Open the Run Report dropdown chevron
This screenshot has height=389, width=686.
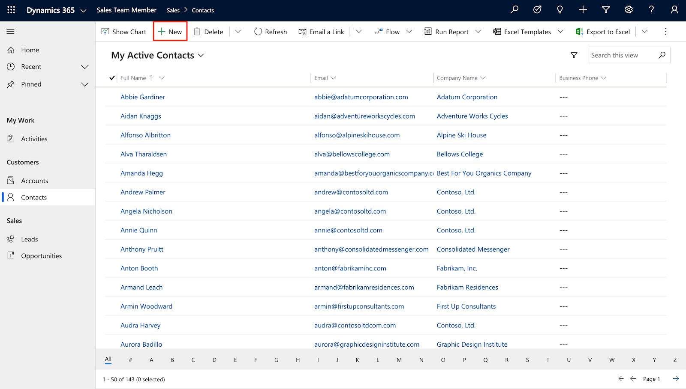click(x=478, y=31)
